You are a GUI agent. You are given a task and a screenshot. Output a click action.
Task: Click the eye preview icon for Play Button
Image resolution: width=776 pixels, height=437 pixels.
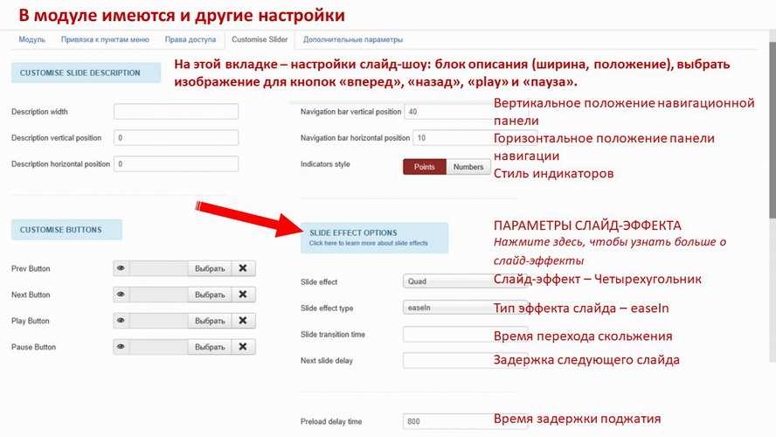[121, 321]
